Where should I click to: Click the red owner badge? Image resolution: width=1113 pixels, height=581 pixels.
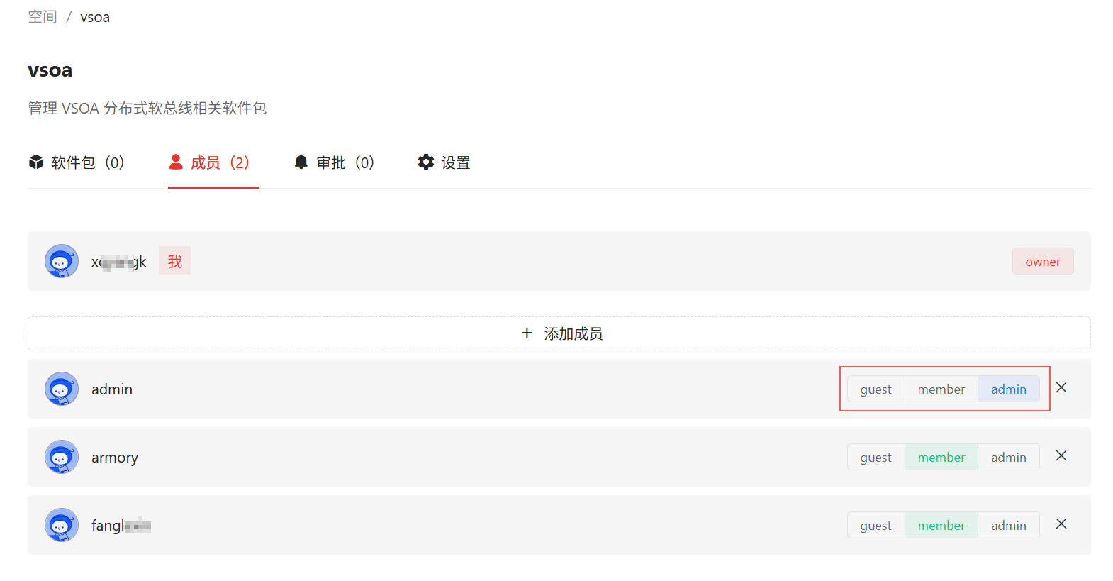click(x=1043, y=261)
